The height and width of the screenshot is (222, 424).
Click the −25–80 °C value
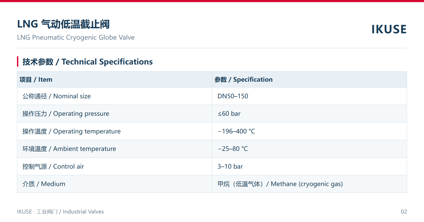click(x=233, y=149)
